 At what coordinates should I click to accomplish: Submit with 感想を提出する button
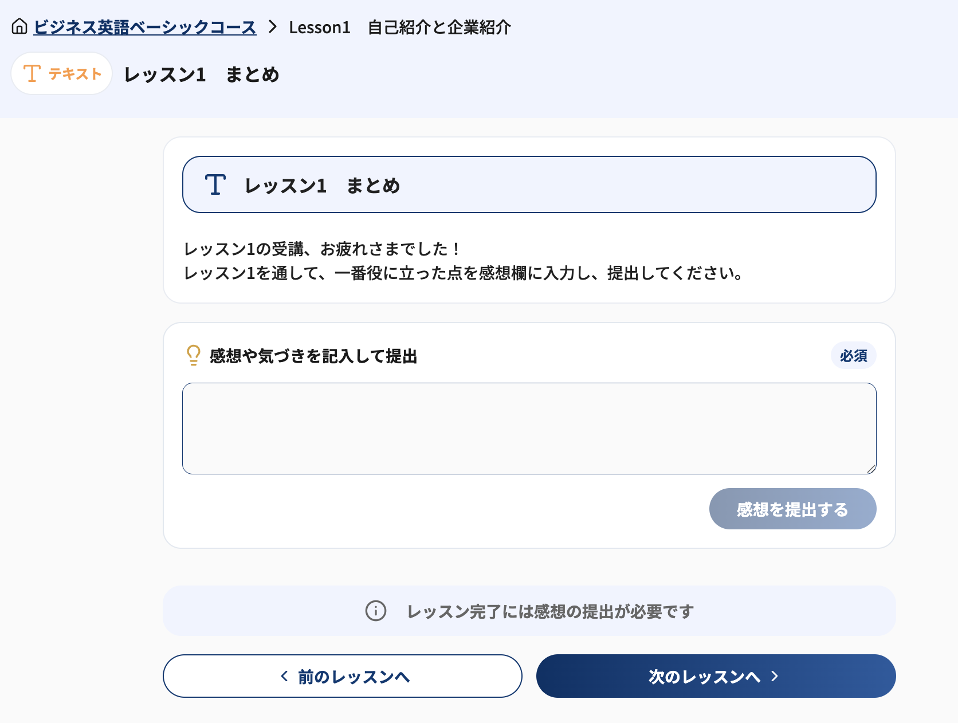pyautogui.click(x=793, y=509)
